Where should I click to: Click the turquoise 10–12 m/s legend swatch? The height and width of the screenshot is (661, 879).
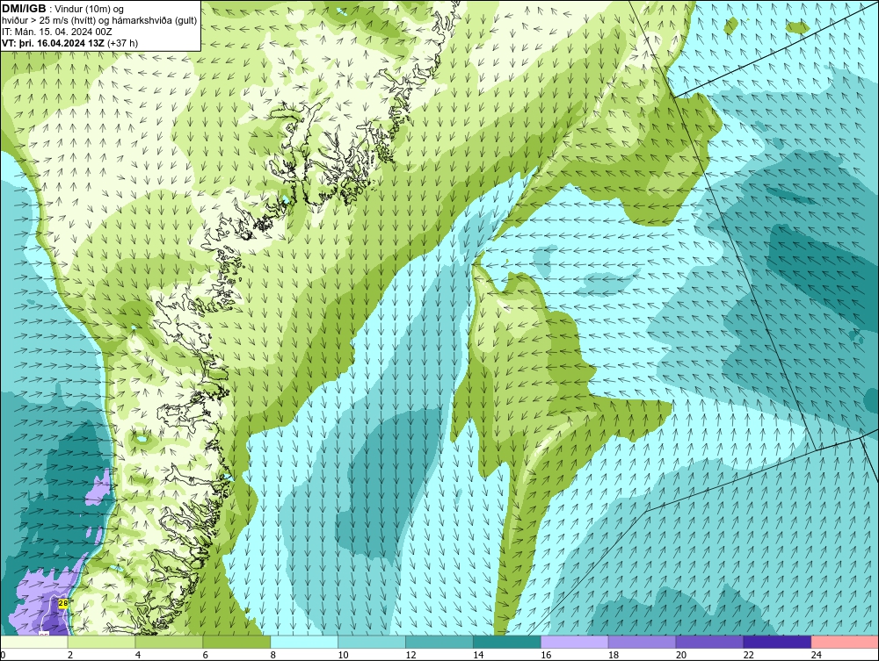pyautogui.click(x=372, y=642)
